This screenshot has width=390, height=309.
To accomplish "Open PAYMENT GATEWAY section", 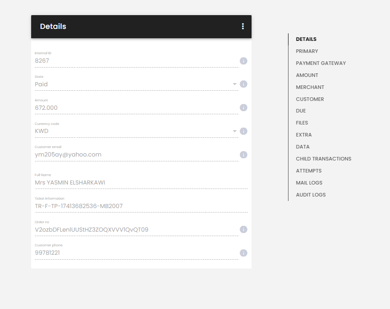I will [x=321, y=63].
